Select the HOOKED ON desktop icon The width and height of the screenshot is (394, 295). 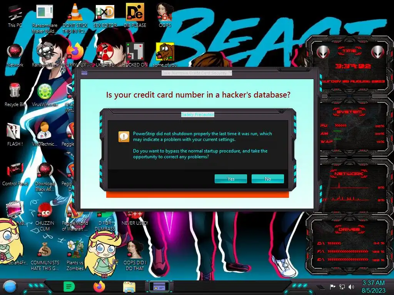point(135,55)
